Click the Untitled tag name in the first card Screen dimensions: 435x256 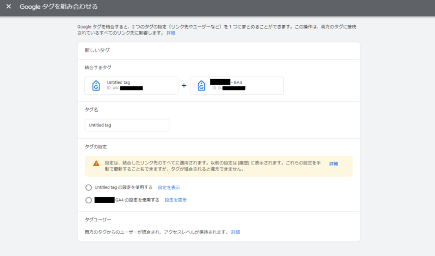pos(118,82)
